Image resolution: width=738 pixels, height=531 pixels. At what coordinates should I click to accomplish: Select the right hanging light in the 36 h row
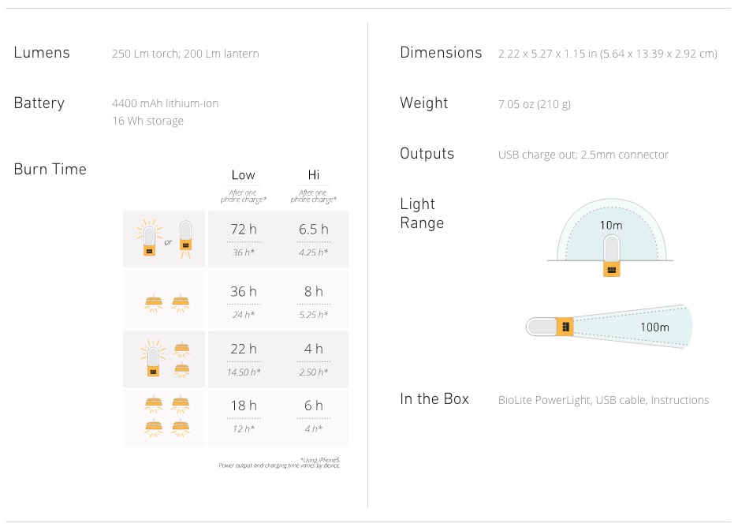181,303
